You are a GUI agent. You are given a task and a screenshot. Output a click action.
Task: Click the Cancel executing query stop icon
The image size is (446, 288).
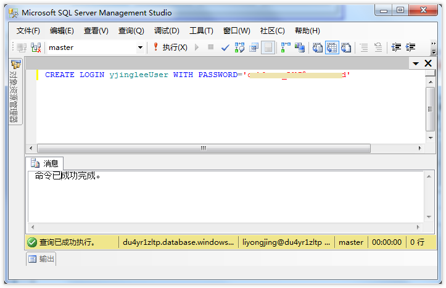[211, 47]
